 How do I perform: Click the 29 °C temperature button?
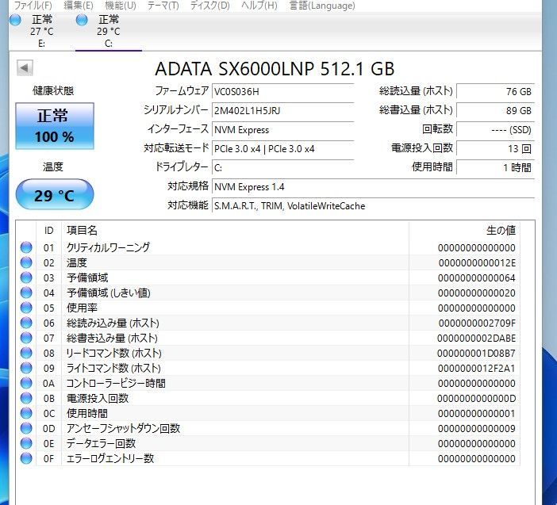pos(55,195)
